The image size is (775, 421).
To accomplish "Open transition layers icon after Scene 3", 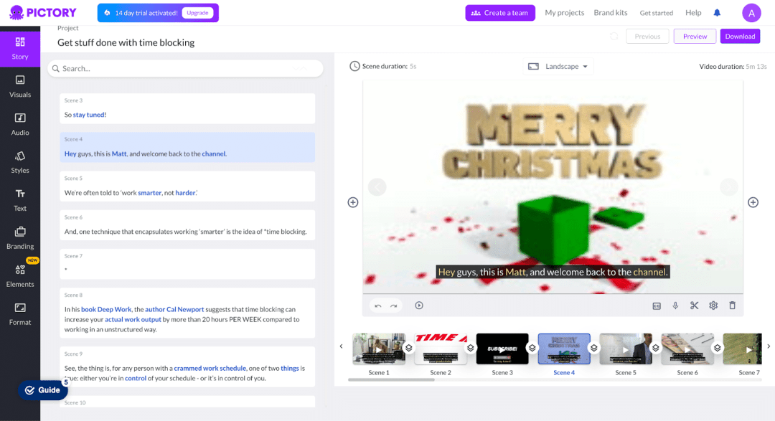I will click(x=532, y=348).
